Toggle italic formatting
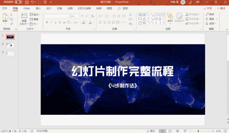 (51, 22)
